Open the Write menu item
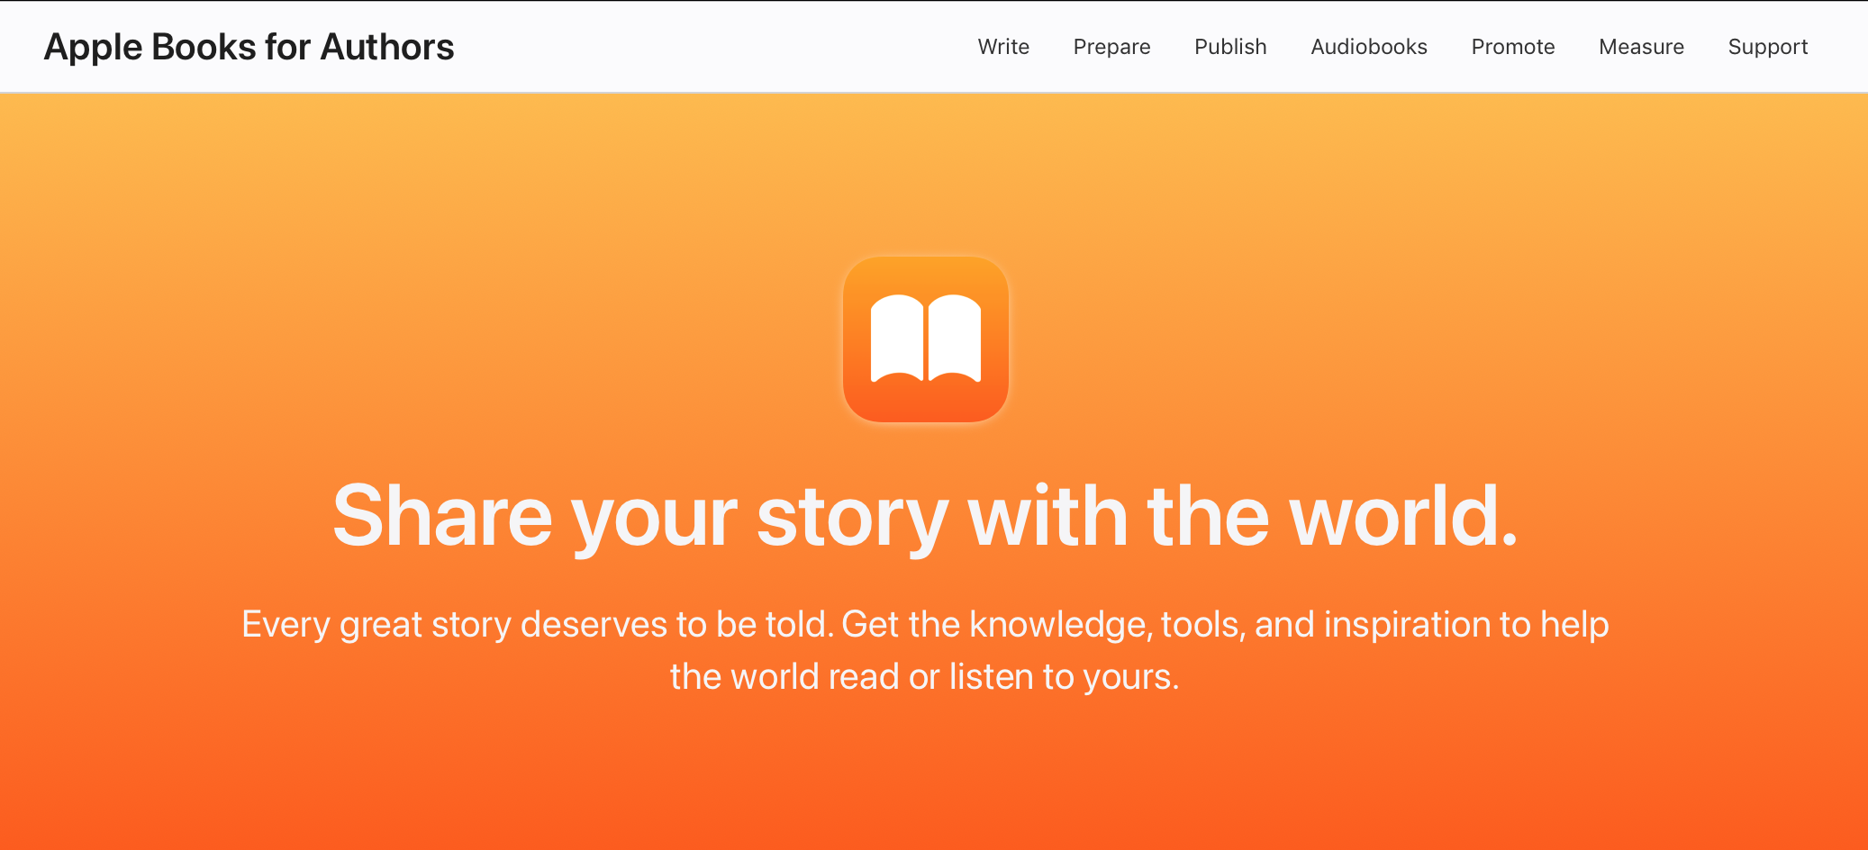This screenshot has width=1868, height=850. 1003,47
